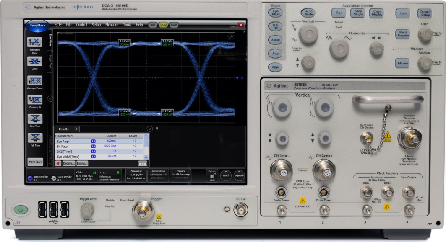The height and width of the screenshot is (242, 446).
Task: Collapse the Results panel with the chevron
Action: coord(150,129)
